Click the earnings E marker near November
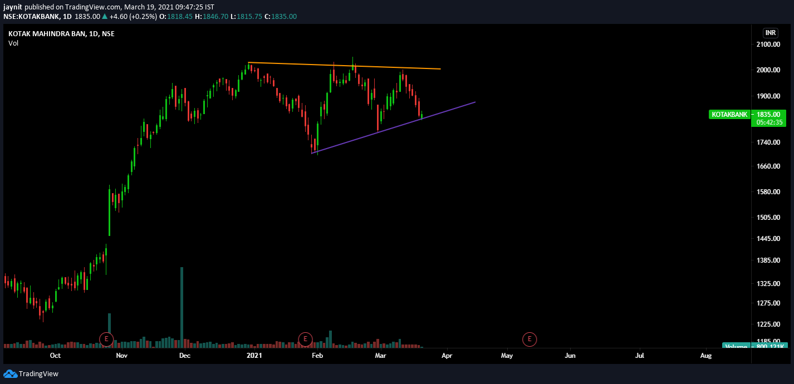Viewport: 794px width, 384px height. (106, 339)
